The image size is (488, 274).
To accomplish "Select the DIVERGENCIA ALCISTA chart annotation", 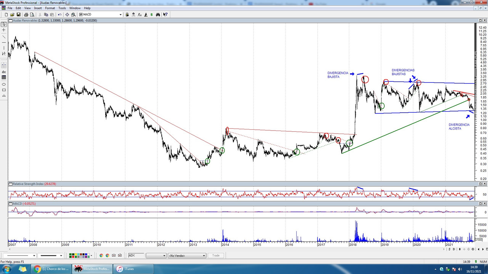I will [459, 127].
